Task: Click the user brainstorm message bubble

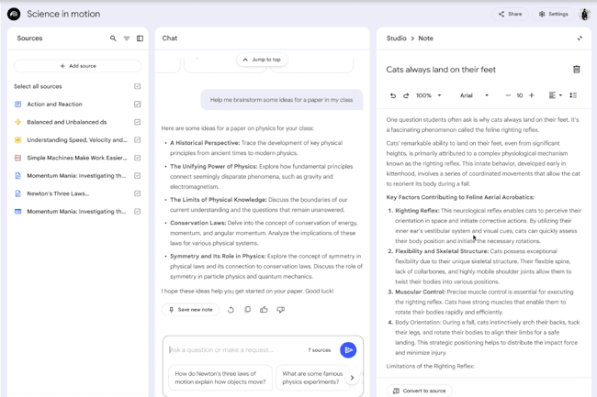Action: pyautogui.click(x=282, y=100)
